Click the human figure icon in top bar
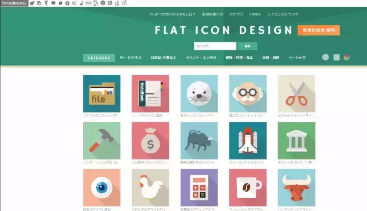The height and width of the screenshot is (211, 367). coord(46,3)
